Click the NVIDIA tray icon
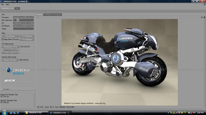The image size is (206, 115). (x=185, y=113)
